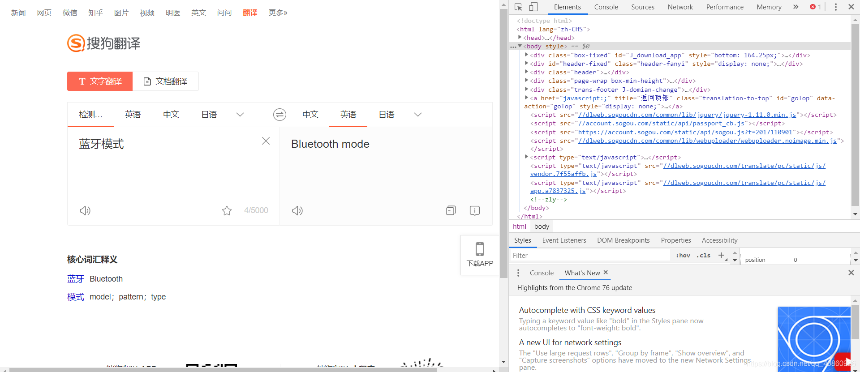Open translation feedback info icon
This screenshot has width=860, height=372.
pyautogui.click(x=475, y=210)
